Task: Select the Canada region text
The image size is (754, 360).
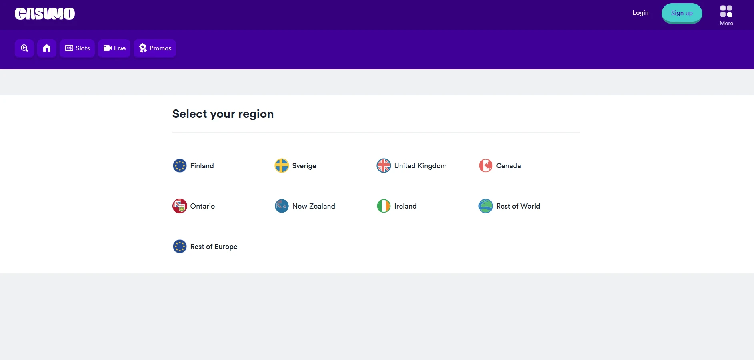Action: click(x=508, y=166)
